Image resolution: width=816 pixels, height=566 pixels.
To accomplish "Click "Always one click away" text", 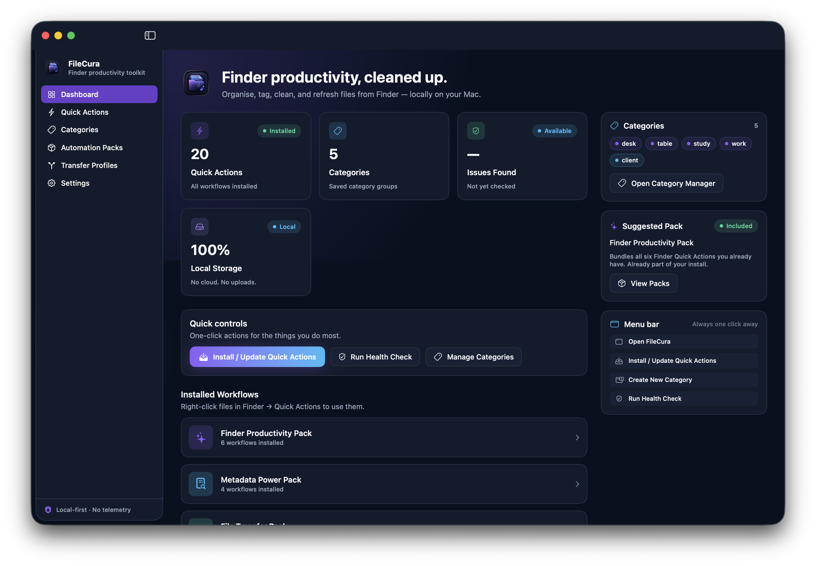I will (725, 324).
